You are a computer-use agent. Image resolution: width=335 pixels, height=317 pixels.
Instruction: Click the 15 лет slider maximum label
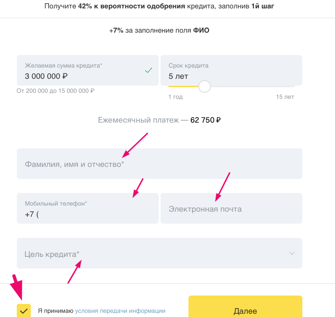coord(285,97)
